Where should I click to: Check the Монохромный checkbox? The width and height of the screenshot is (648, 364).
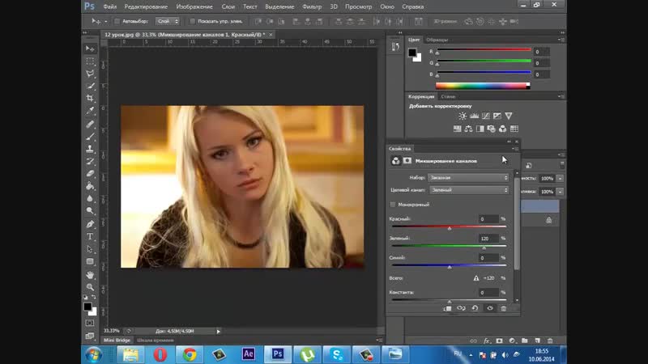(x=393, y=205)
